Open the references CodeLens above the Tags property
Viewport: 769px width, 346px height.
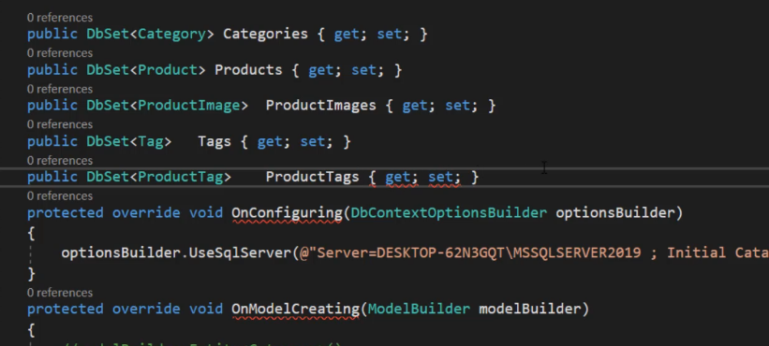60,124
